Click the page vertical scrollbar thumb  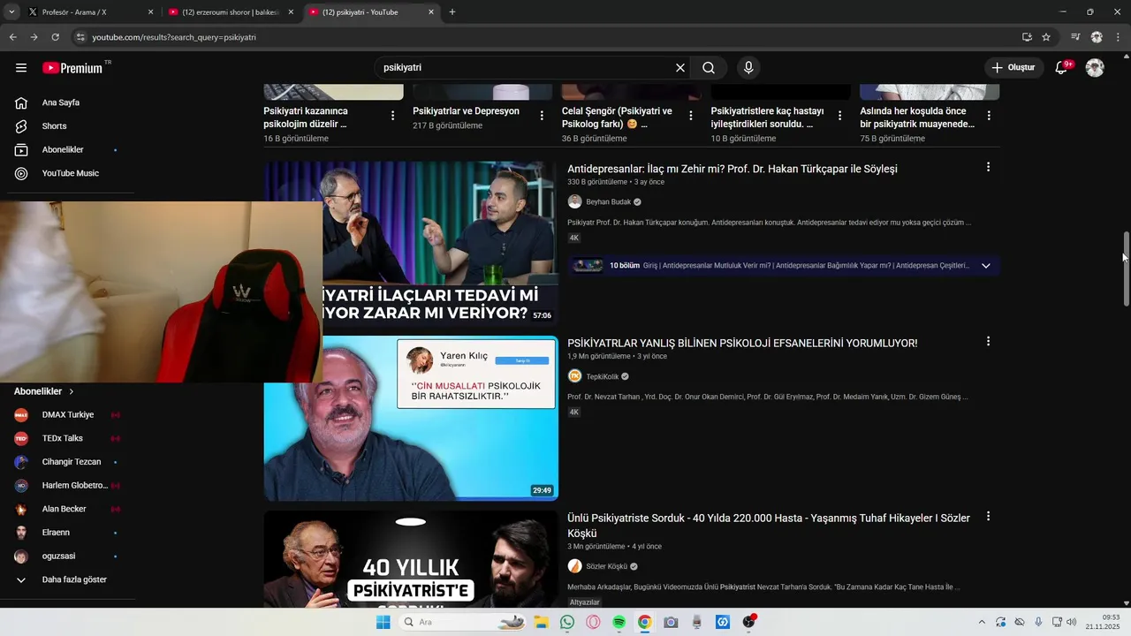(x=1126, y=269)
